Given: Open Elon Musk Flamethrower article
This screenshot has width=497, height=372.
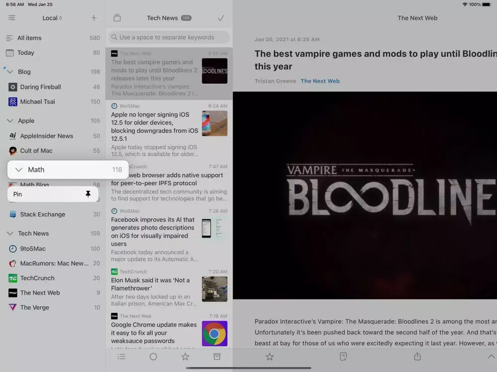Looking at the screenshot, I should pyautogui.click(x=169, y=288).
